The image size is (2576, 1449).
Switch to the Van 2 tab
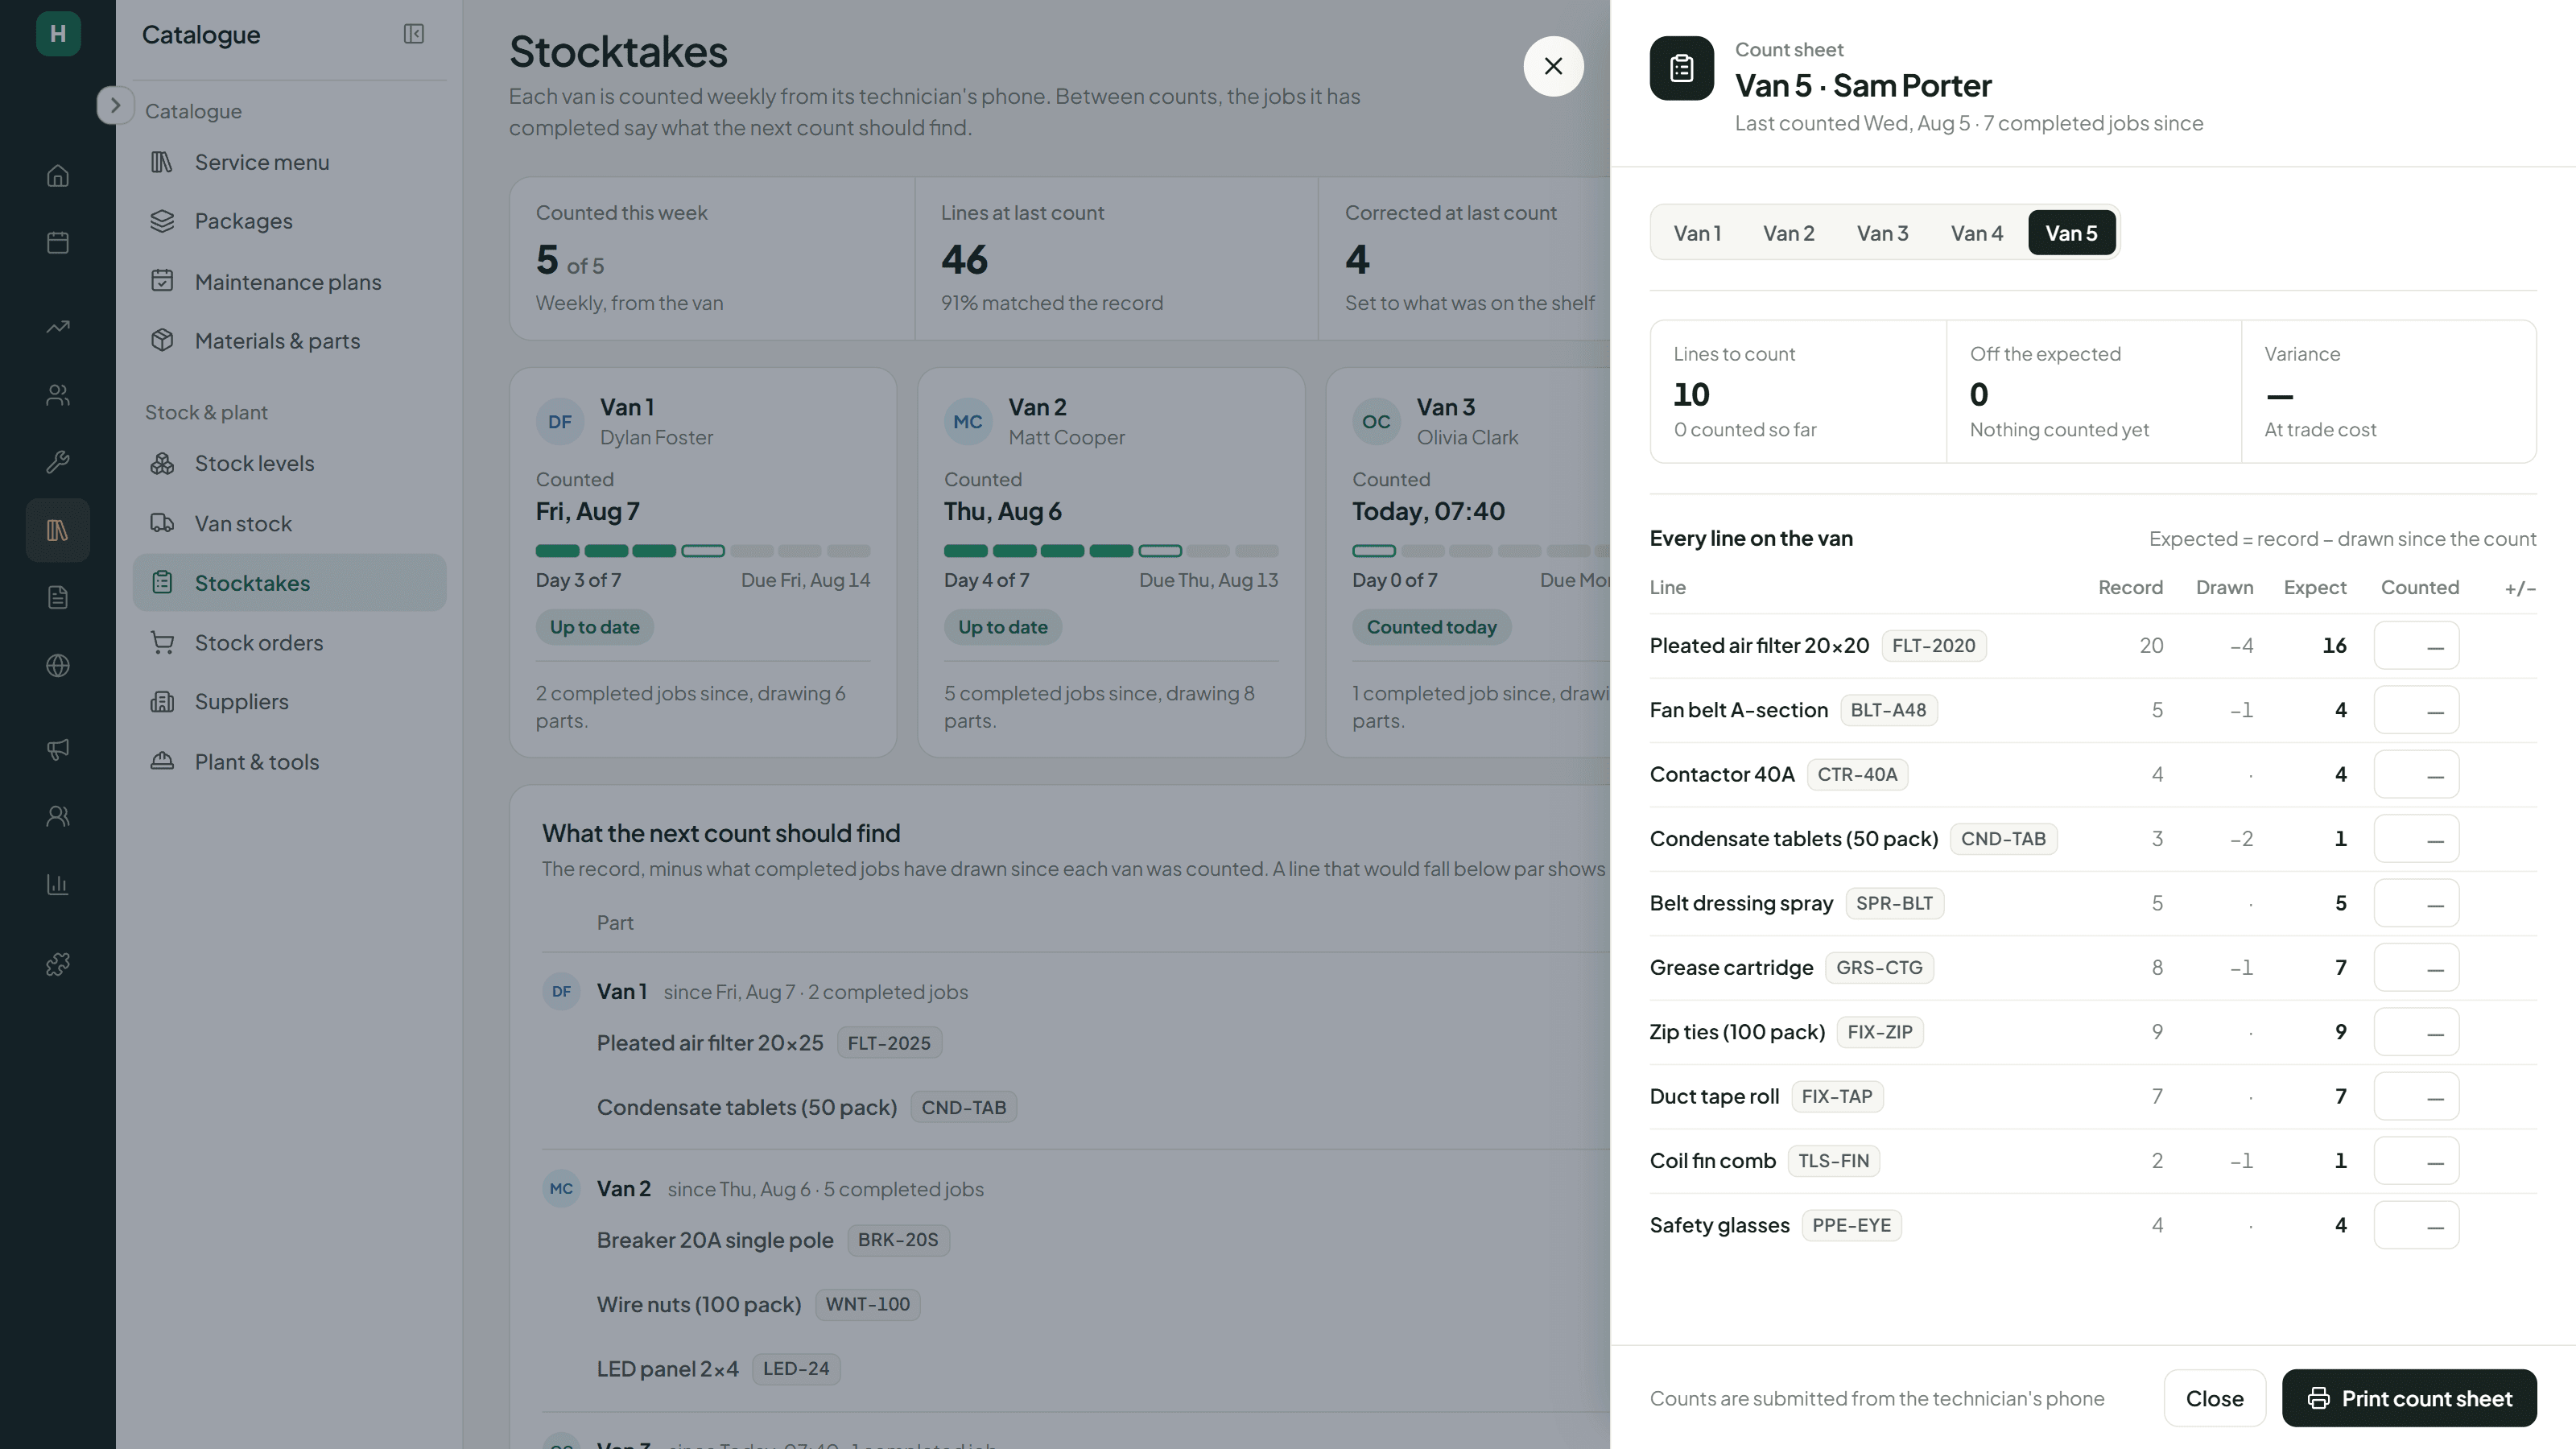[1788, 233]
